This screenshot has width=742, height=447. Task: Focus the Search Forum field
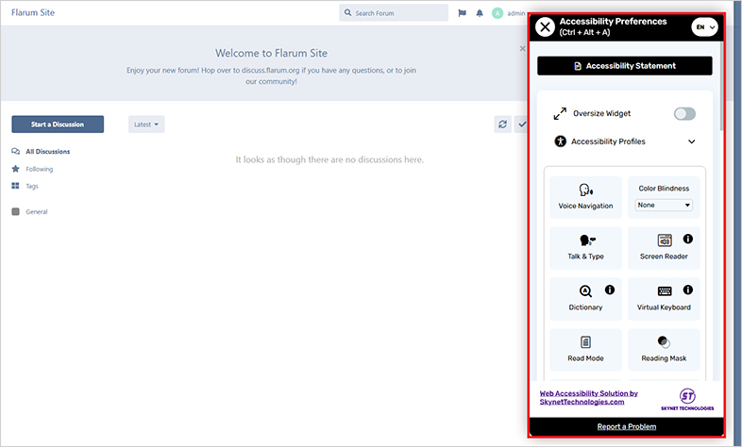point(394,13)
